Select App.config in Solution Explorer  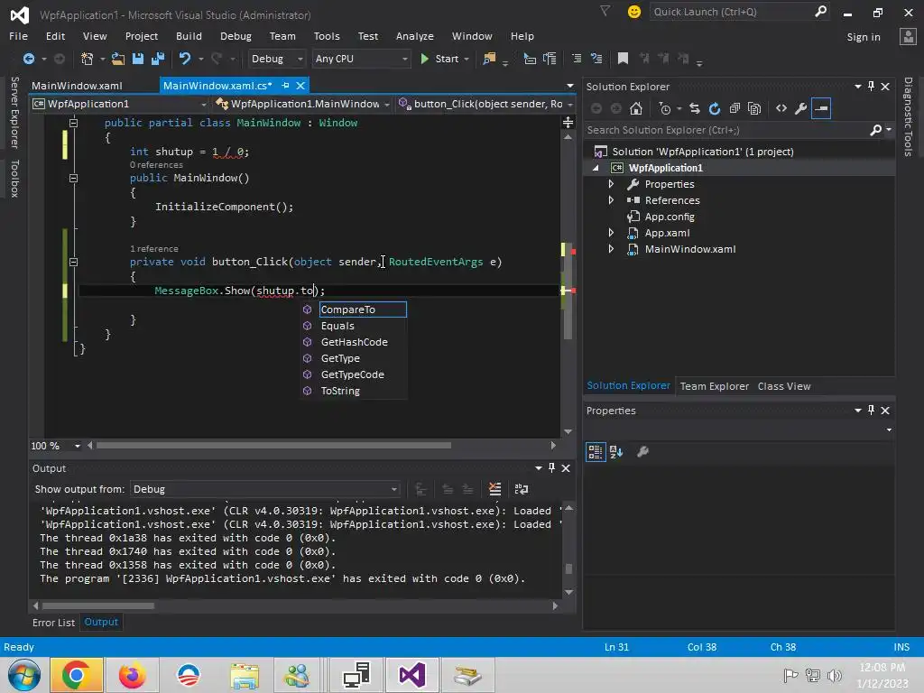tap(670, 217)
